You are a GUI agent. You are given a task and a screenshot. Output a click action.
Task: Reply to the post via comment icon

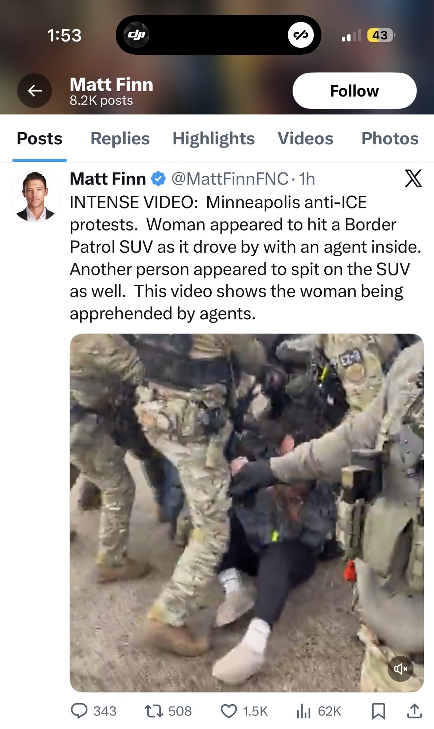tap(79, 711)
